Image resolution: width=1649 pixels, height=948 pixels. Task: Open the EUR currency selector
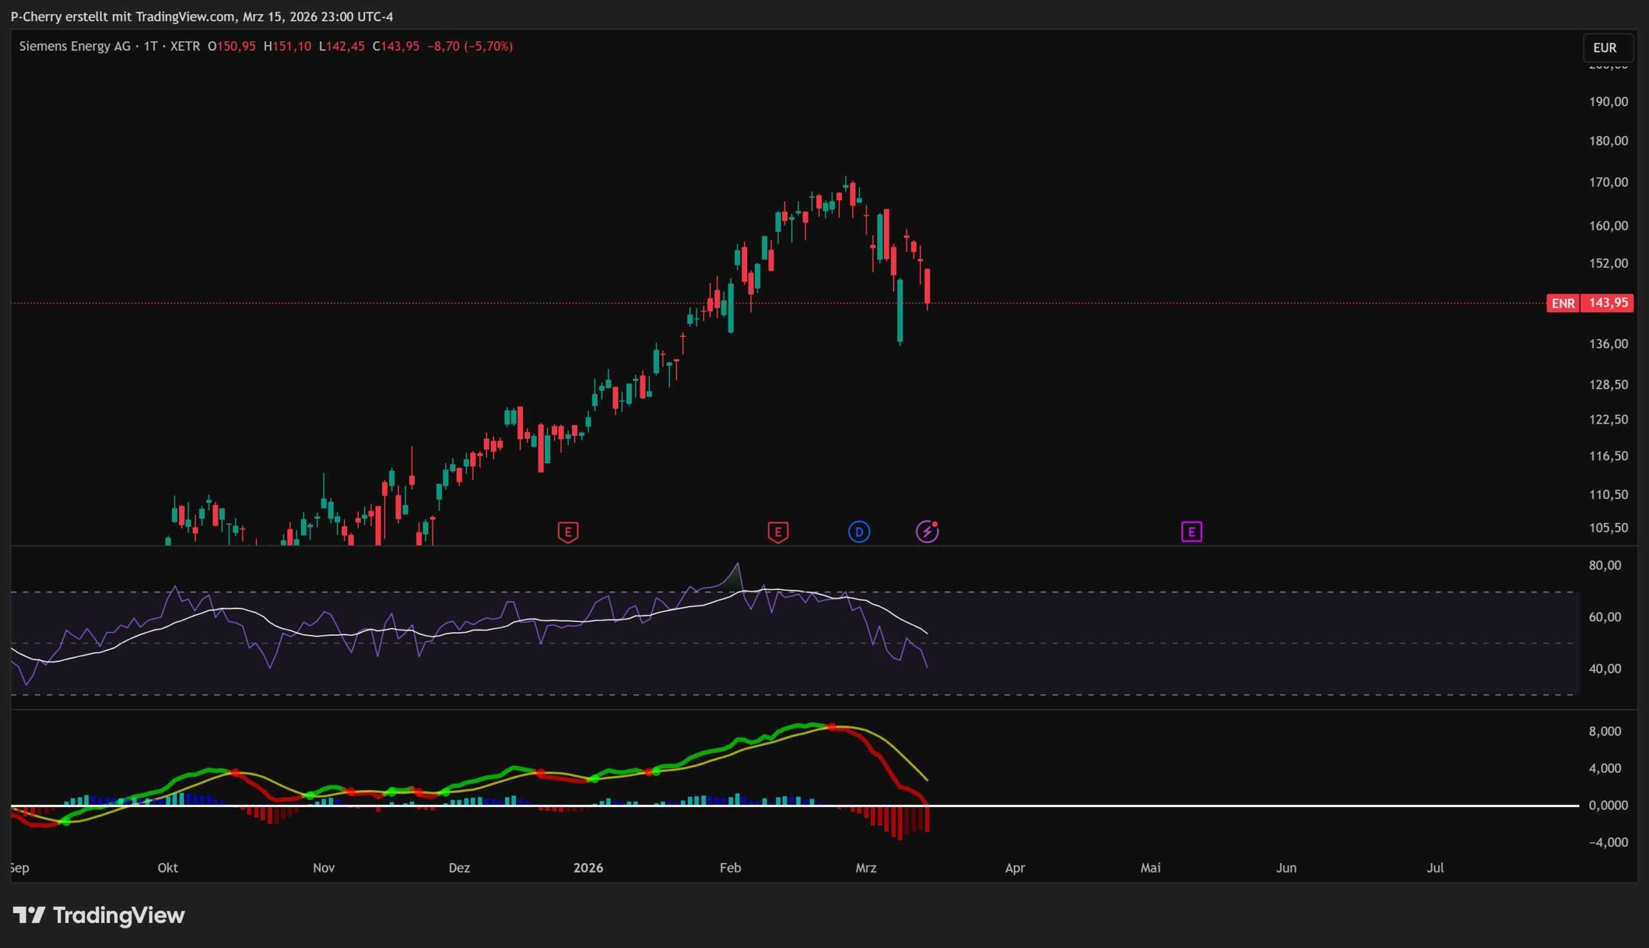(x=1604, y=48)
